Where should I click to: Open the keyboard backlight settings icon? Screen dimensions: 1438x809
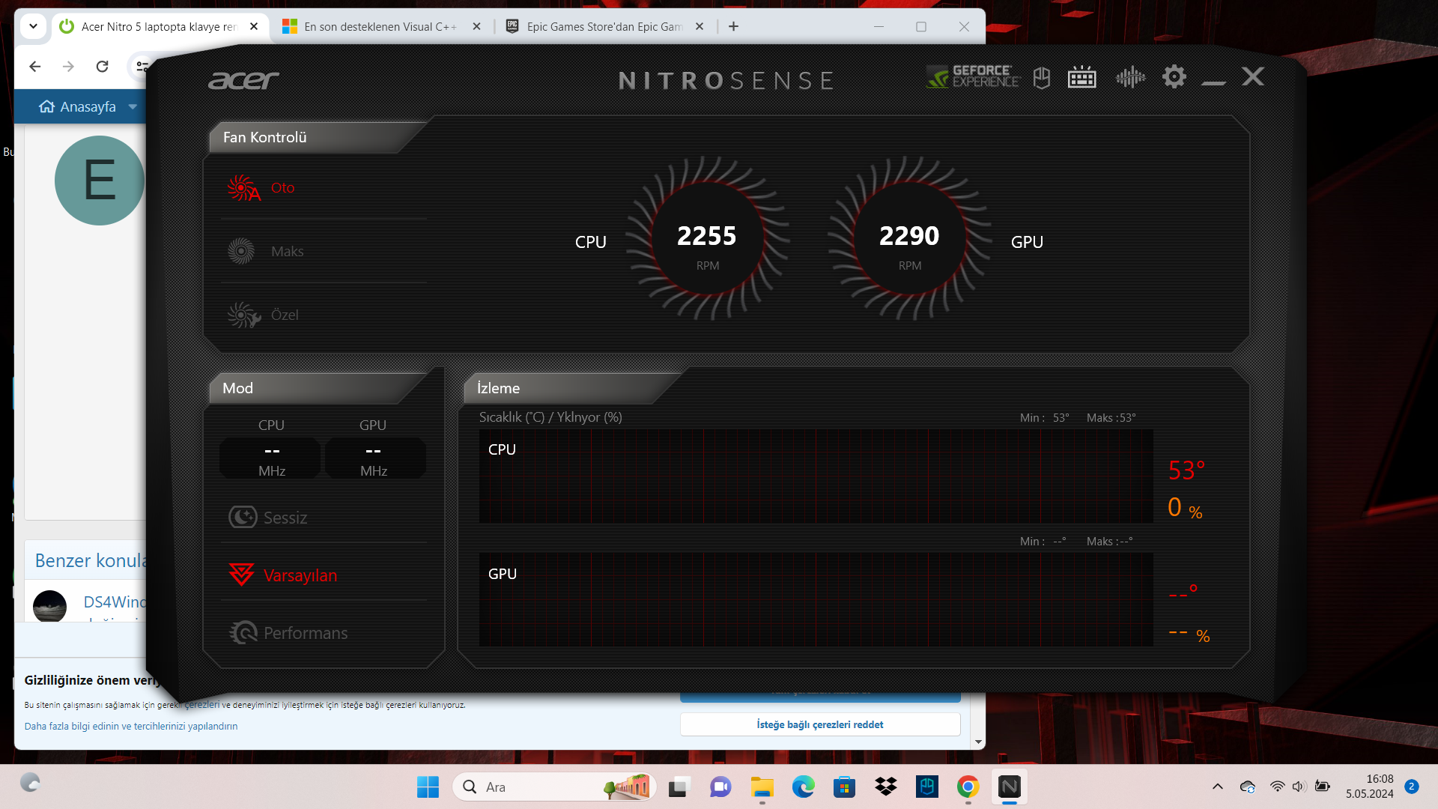1081,77
